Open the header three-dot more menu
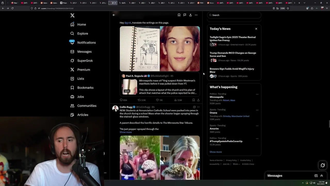This screenshot has height=186, width=330. [x=196, y=15]
